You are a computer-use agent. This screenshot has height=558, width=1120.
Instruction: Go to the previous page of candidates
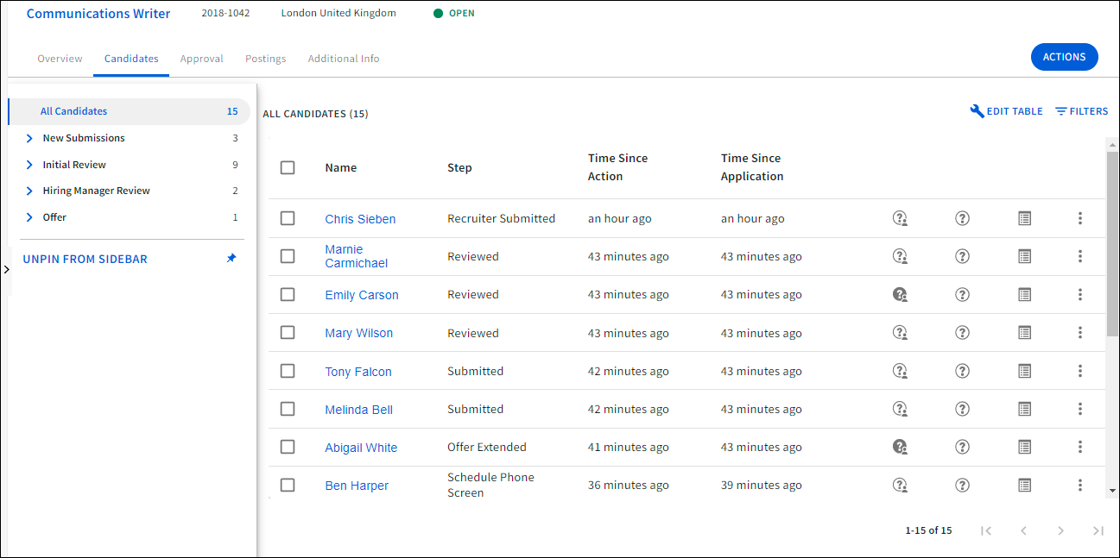click(x=1023, y=530)
